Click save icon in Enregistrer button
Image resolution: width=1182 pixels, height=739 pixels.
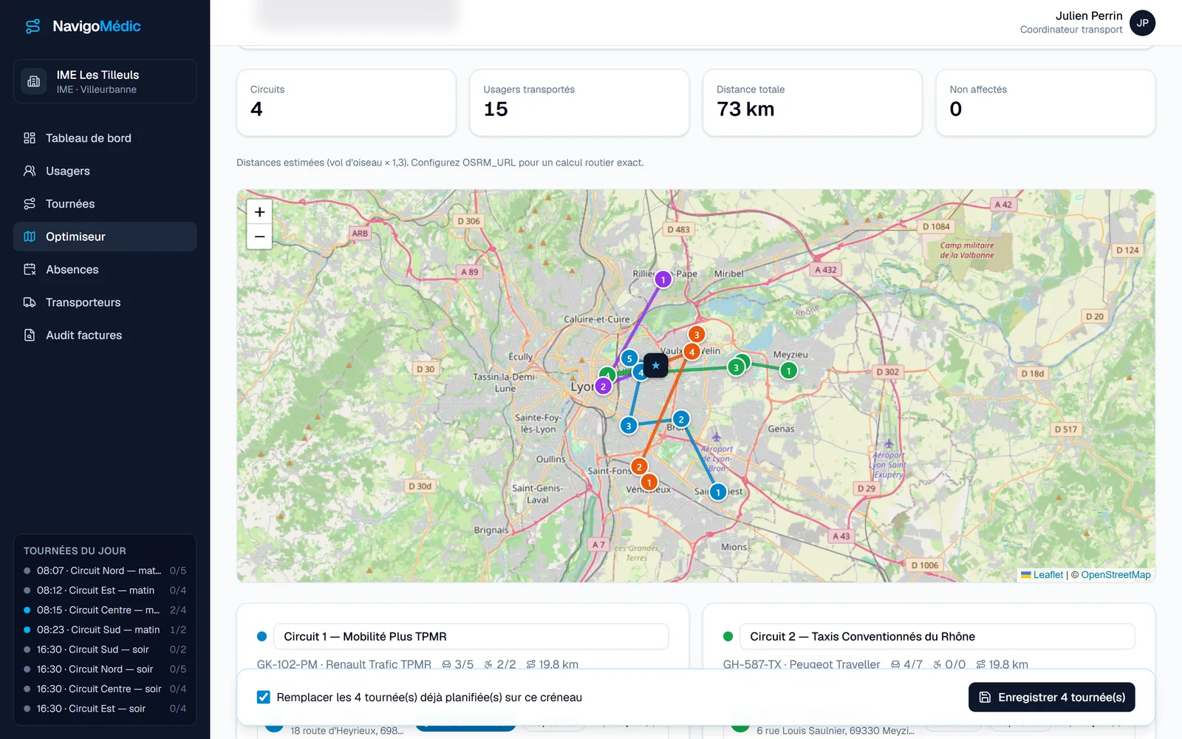pos(985,698)
